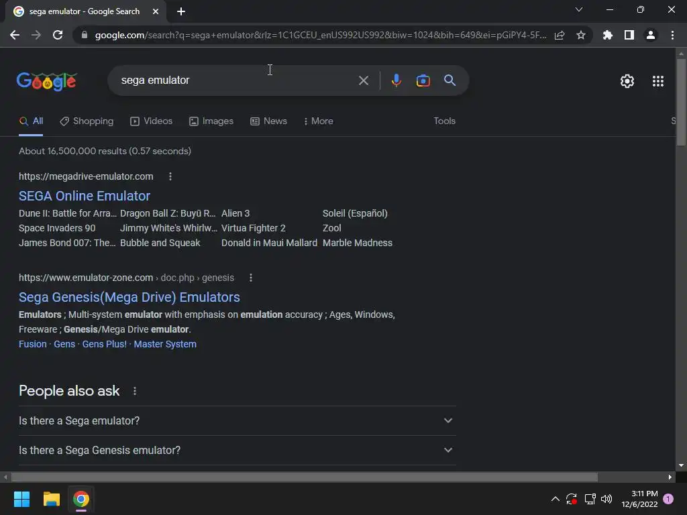Switch to the News tab

coord(268,121)
